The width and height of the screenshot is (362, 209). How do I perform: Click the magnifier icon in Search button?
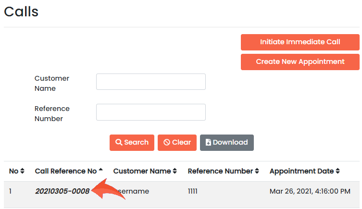(x=119, y=143)
